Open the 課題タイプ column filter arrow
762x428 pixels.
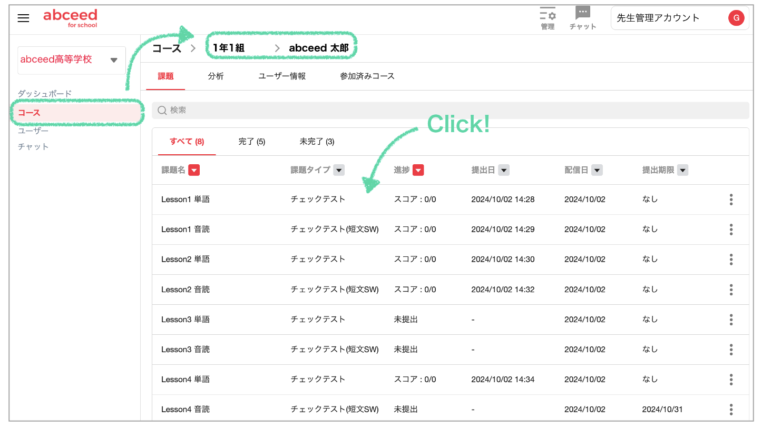click(x=339, y=170)
